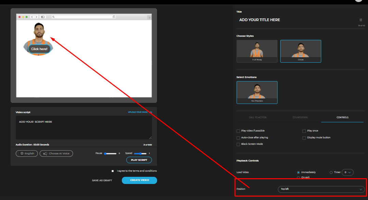Toggle Auto-close after playing
368x200 pixels.
[x=238, y=138]
